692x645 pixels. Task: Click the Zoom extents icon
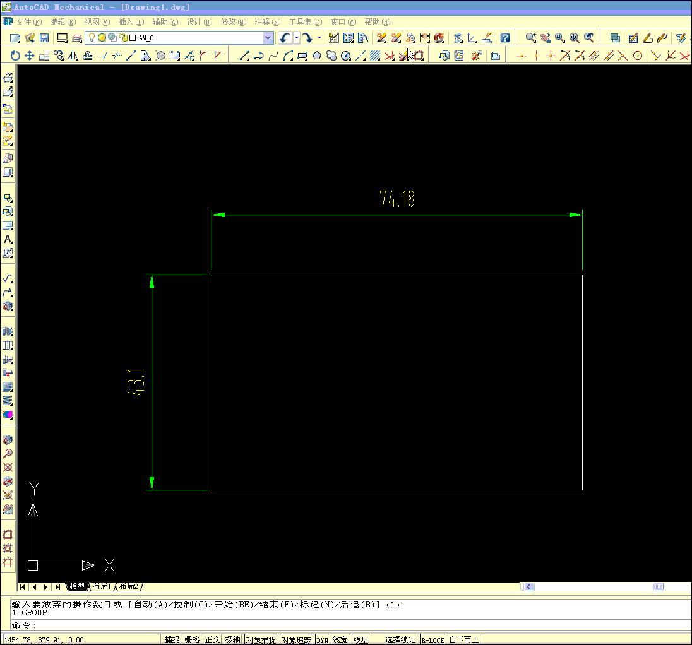[x=574, y=38]
